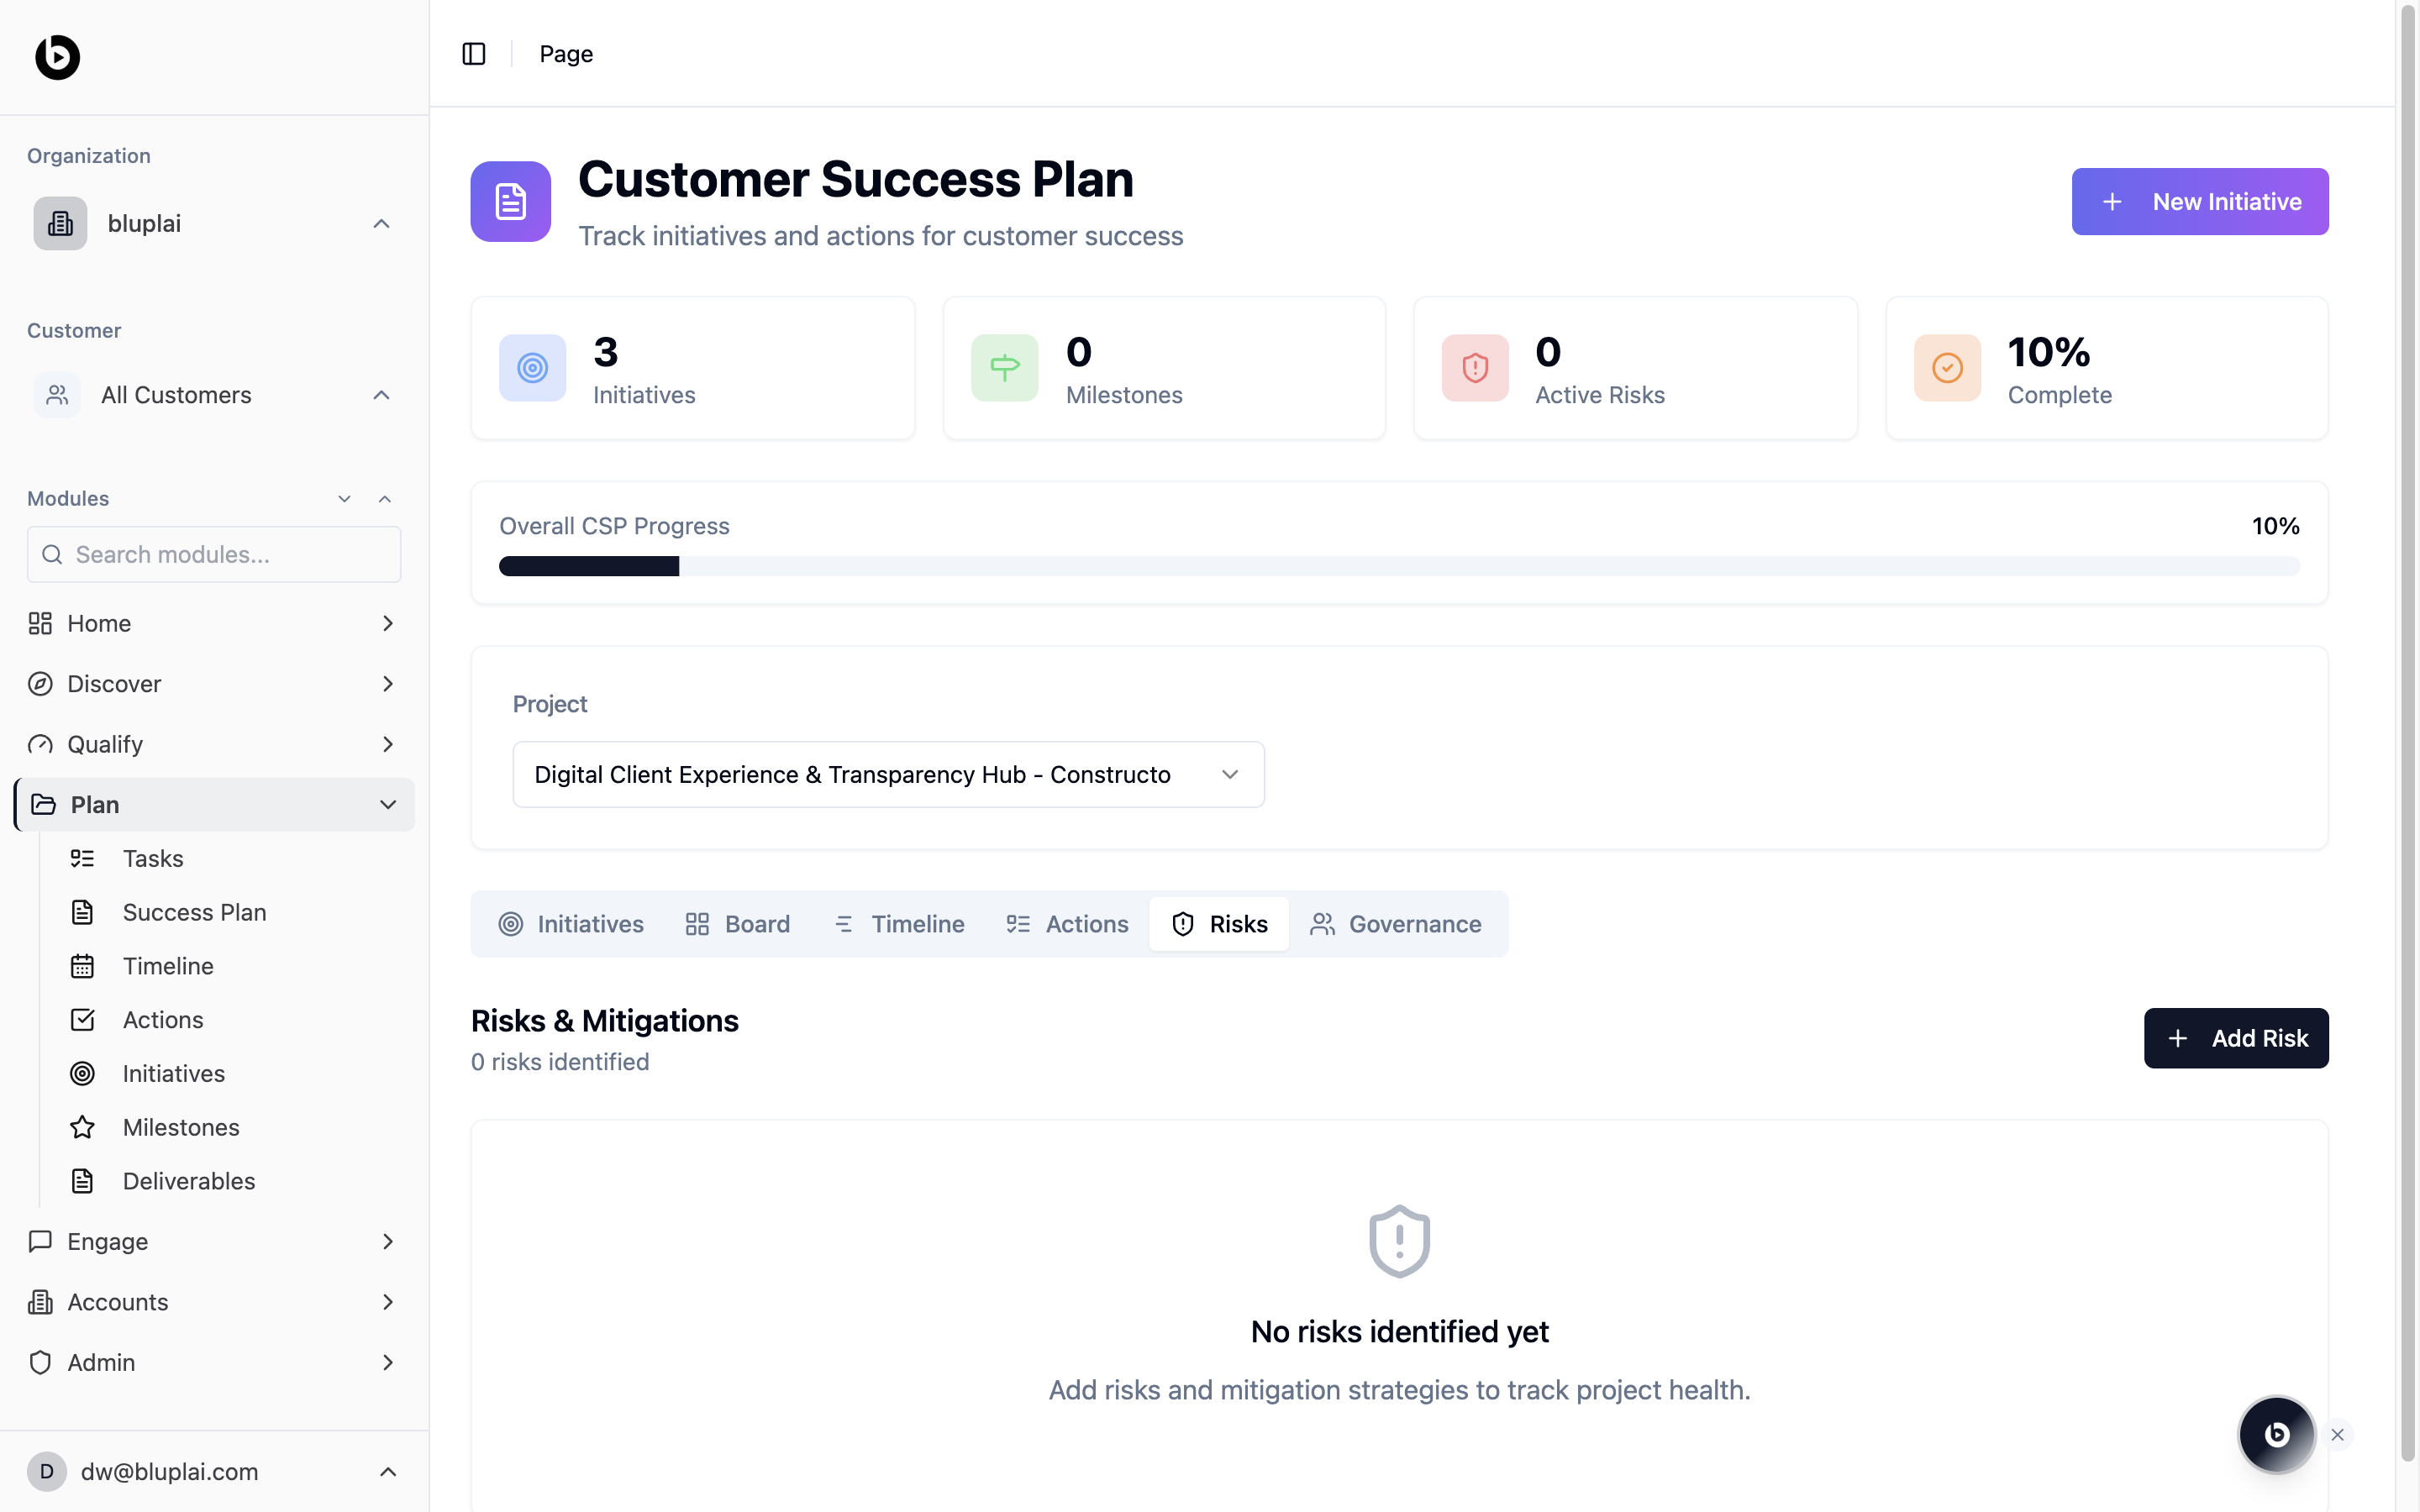Click the Complete checkmark stat icon
The image size is (2420, 1512).
tap(1947, 368)
